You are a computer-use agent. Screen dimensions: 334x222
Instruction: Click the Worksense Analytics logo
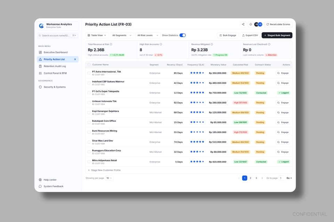click(41, 26)
